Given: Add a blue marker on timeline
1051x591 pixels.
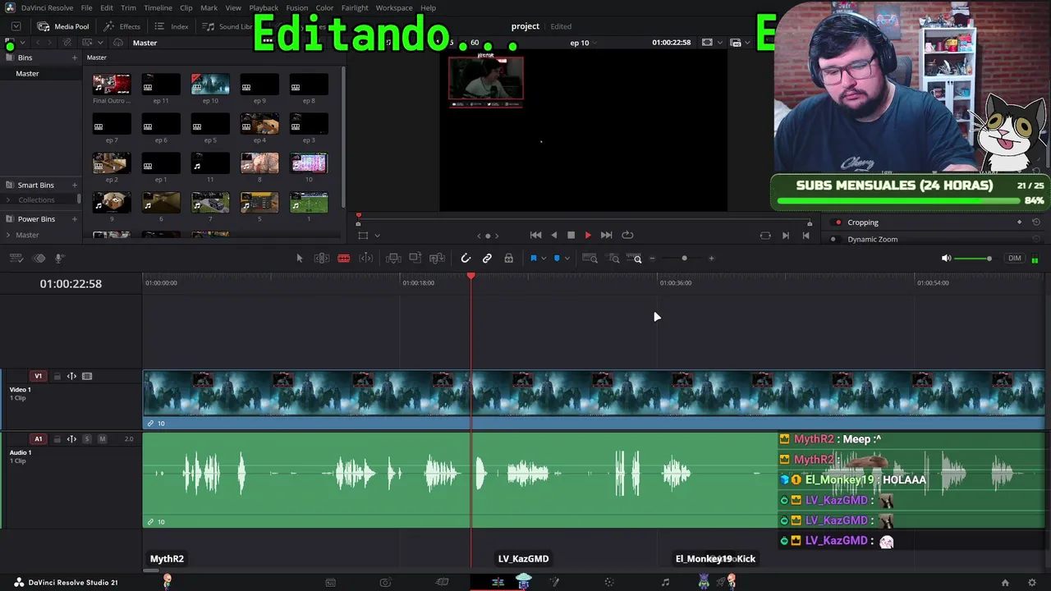Looking at the screenshot, I should pos(557,259).
